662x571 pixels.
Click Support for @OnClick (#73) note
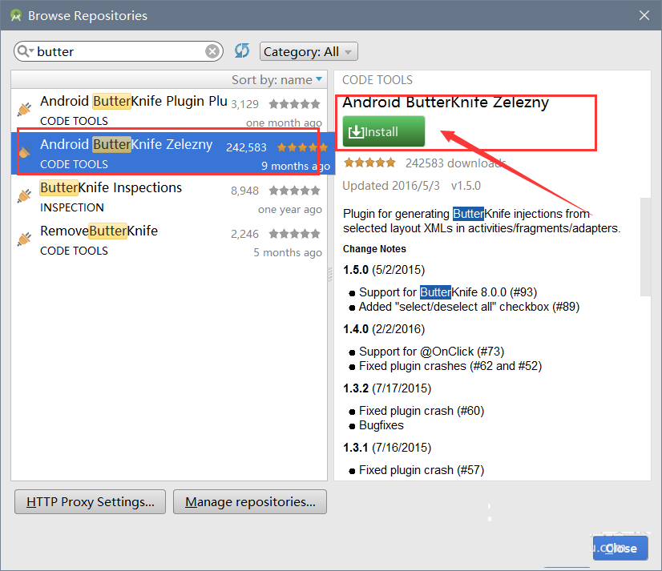(x=431, y=352)
